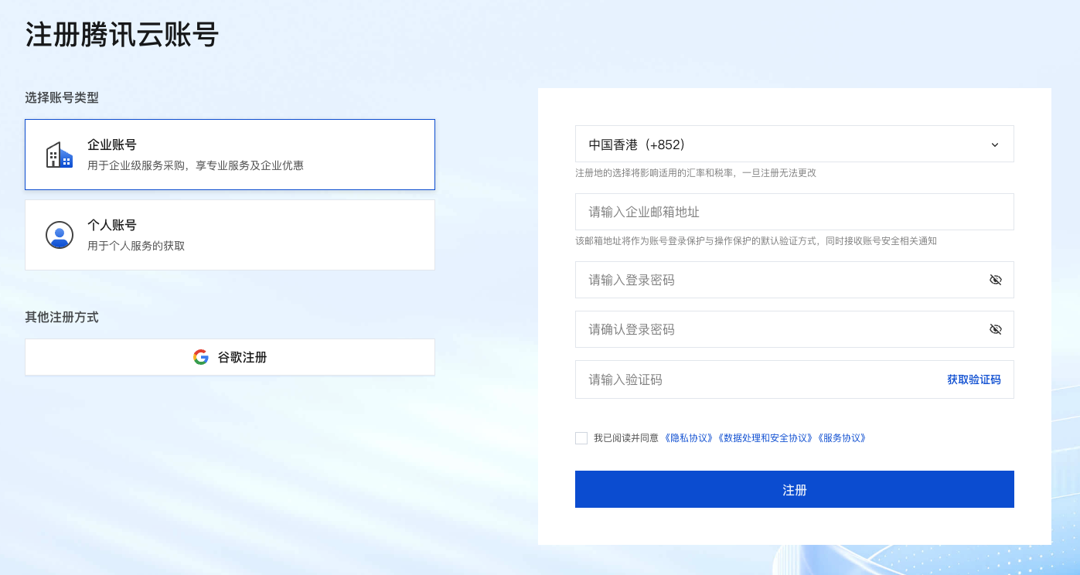Open the 中国香港 (+852) region dropdown
The image size is (1080, 575).
tap(795, 145)
